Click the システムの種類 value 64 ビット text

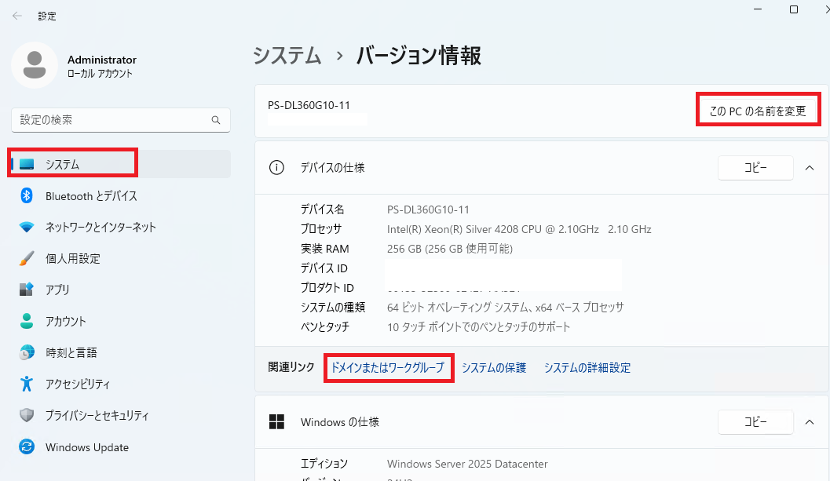tap(506, 308)
